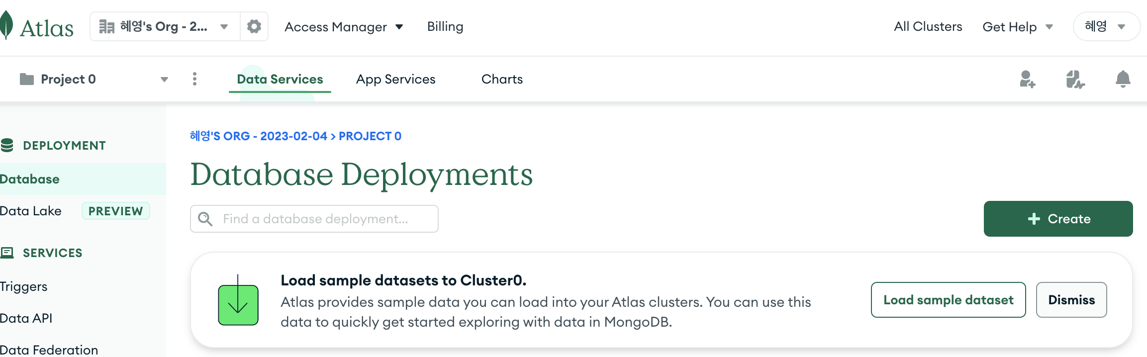
Task: Click the 혜영'S ORG breadcrumb link
Action: (258, 136)
